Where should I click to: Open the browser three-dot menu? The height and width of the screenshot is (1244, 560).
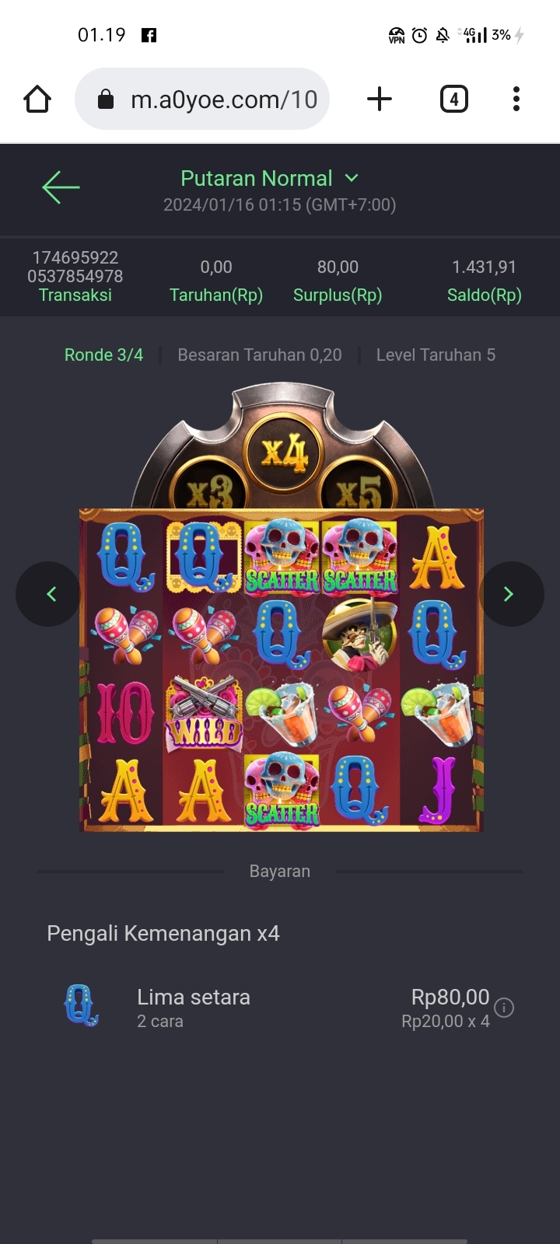tap(516, 100)
